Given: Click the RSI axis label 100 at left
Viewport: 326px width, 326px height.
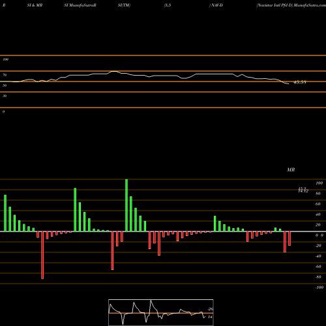Looking at the screenshot, I should click(x=5, y=59).
